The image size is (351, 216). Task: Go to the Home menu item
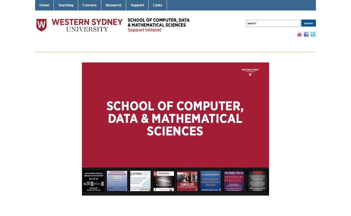[44, 5]
